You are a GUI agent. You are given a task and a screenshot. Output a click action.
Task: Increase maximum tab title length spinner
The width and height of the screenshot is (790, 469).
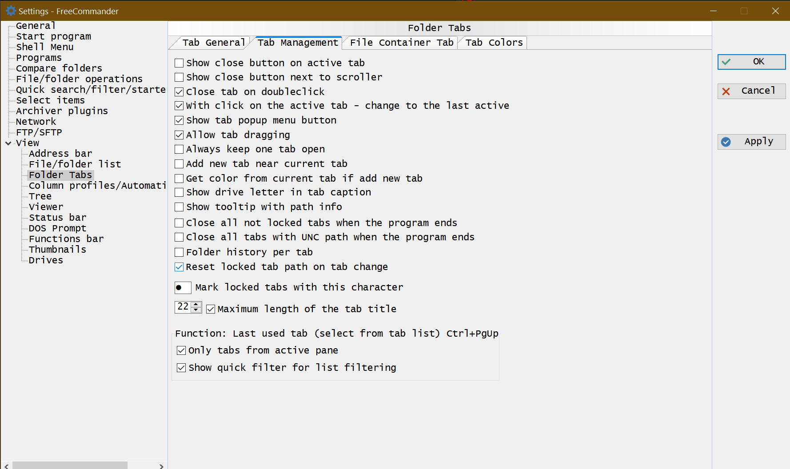196,304
